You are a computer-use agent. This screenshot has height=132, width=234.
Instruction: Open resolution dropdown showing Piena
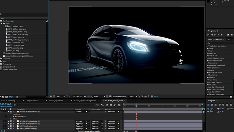[99, 97]
